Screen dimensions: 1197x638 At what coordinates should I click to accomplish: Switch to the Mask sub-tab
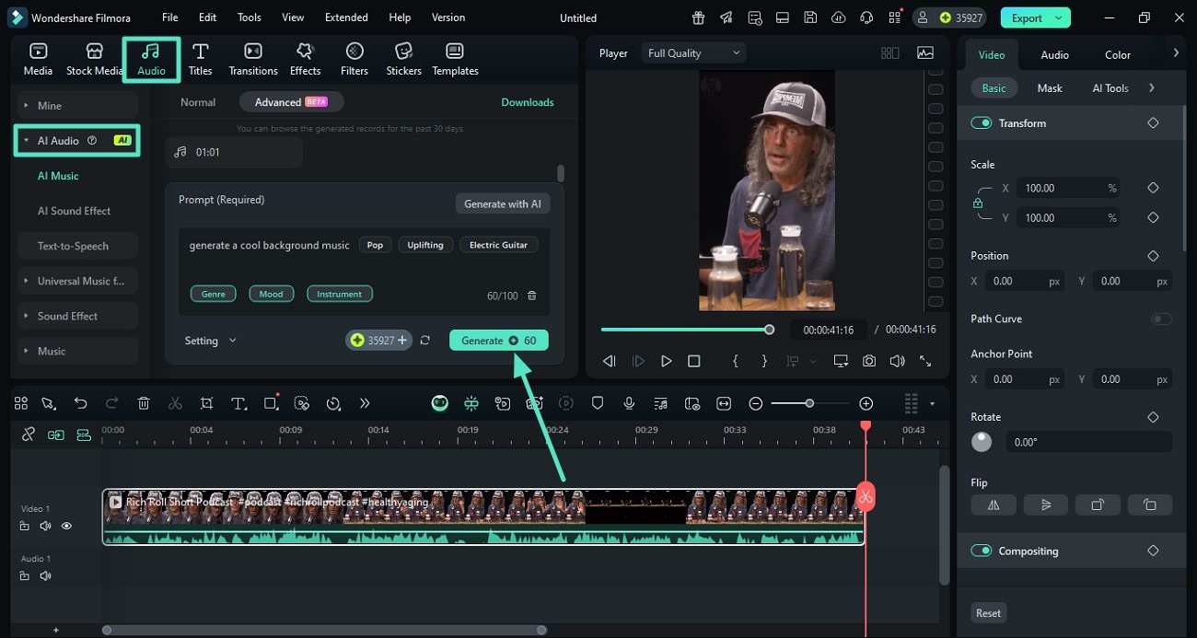1050,88
